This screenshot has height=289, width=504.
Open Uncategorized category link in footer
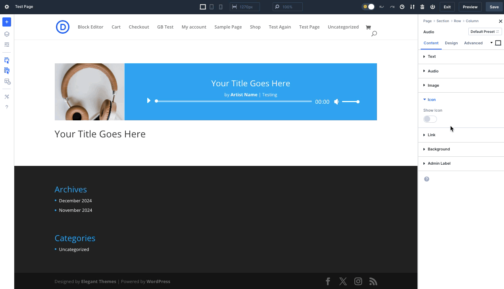[74, 249]
